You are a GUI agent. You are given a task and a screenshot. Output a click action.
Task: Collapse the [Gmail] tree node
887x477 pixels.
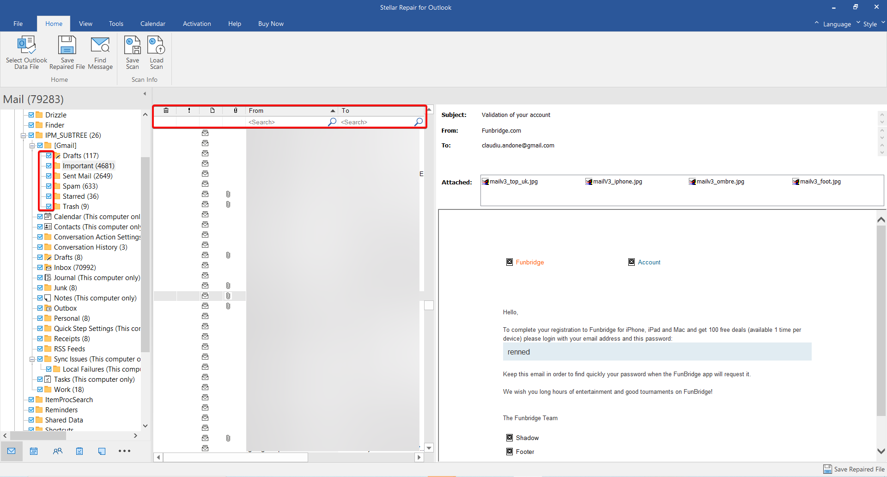[x=32, y=146]
